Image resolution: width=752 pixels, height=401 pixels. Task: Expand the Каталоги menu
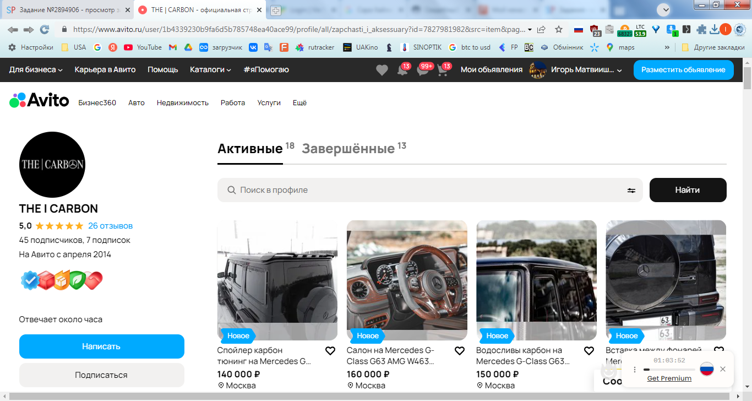(x=211, y=69)
